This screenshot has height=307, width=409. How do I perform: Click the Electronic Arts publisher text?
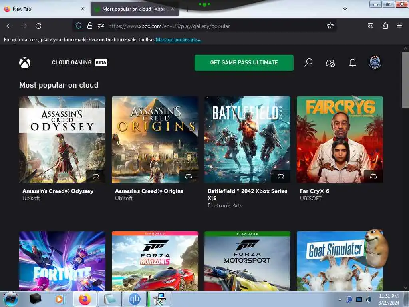tap(225, 206)
